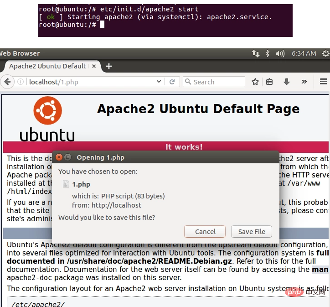The width and height of the screenshot is (330, 307).
Task: Reload the page with the refresh icon
Action: [172, 82]
